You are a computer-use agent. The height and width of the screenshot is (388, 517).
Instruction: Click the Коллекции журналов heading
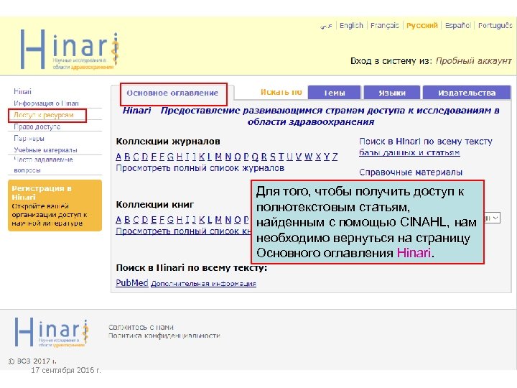coord(168,142)
